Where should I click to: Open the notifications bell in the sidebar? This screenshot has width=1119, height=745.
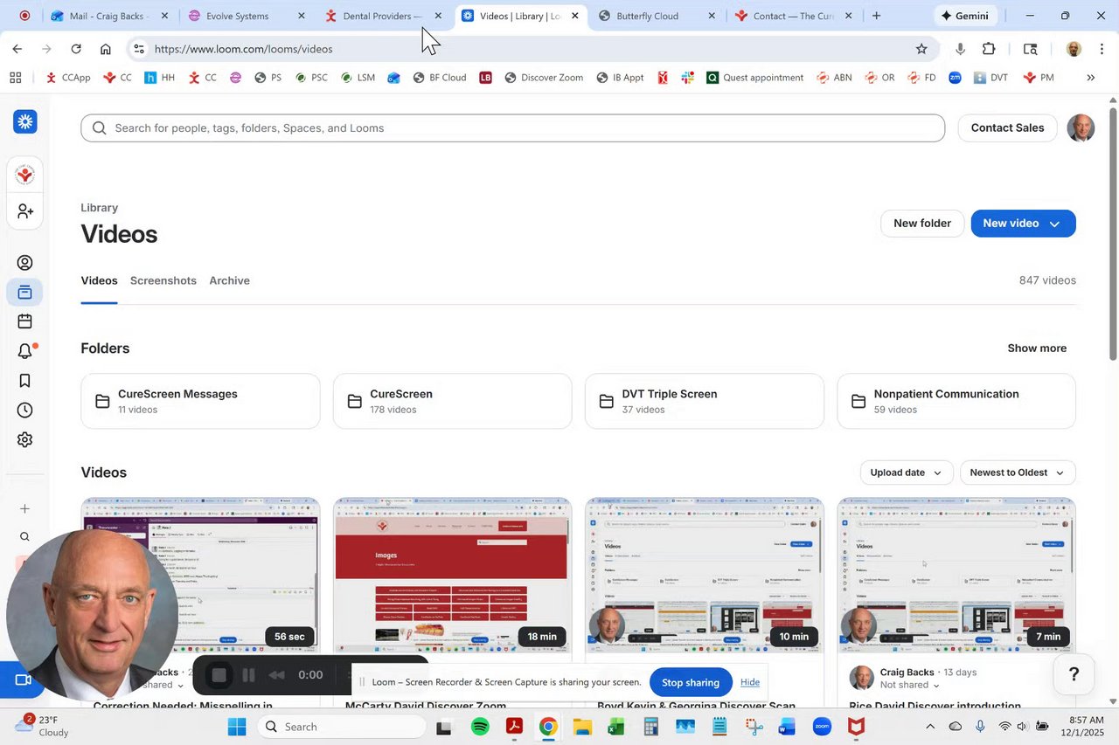click(x=25, y=351)
